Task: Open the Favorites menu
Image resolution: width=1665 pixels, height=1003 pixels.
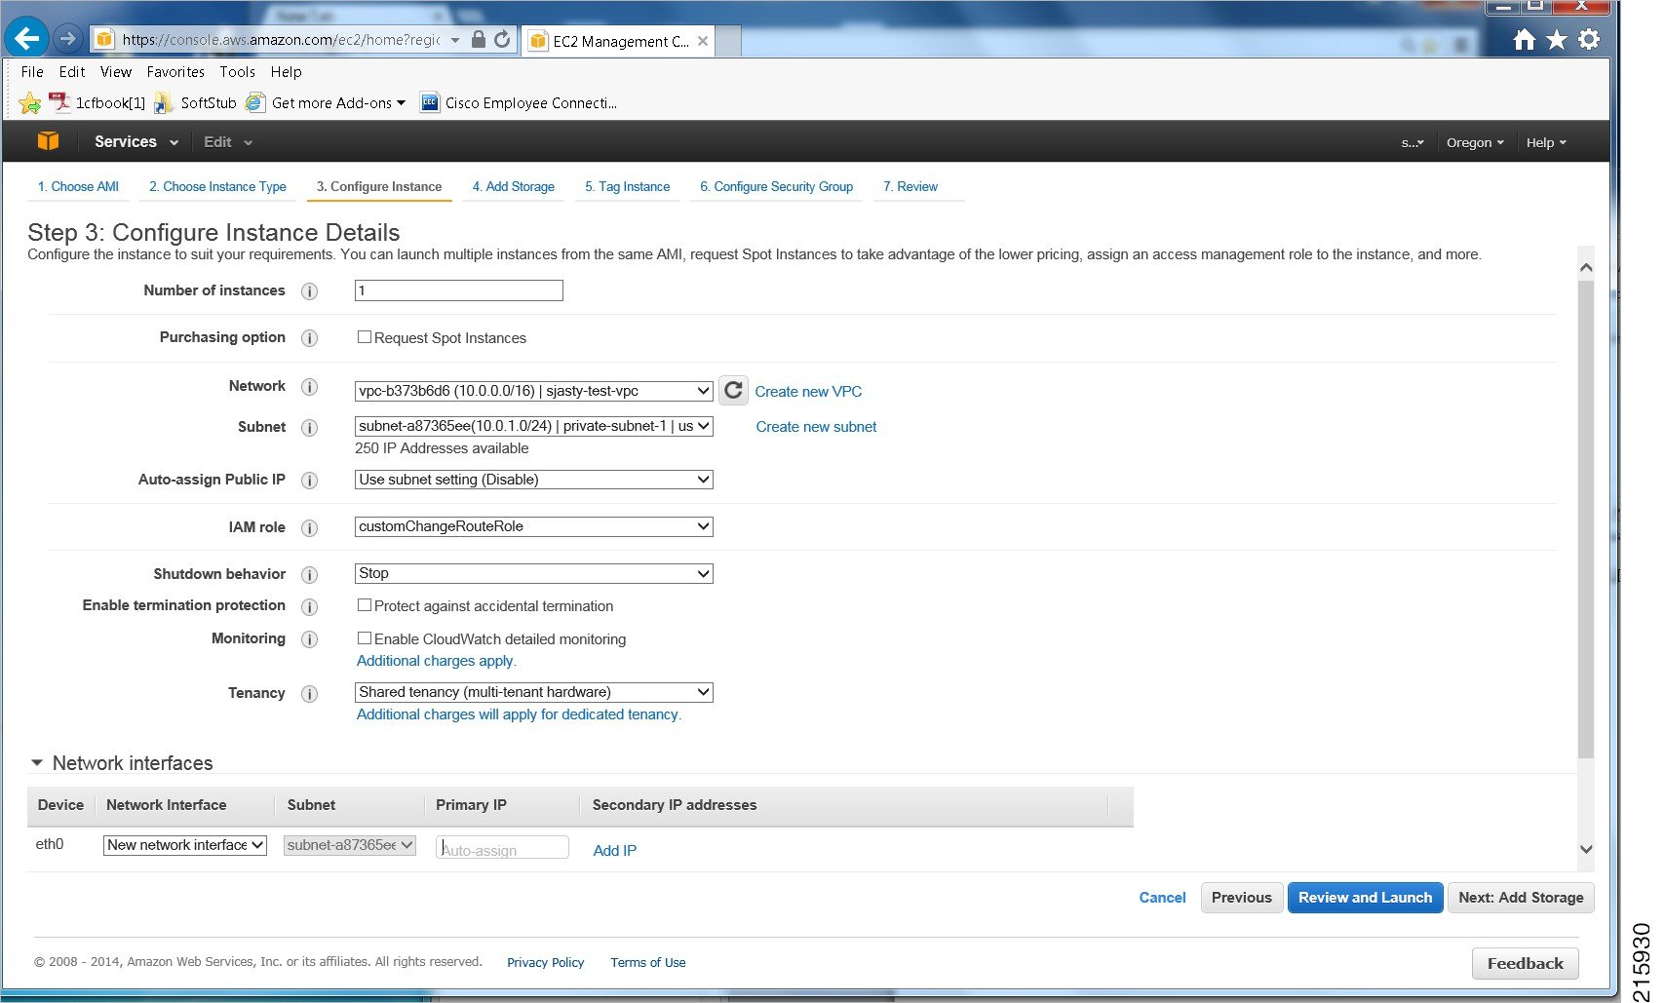Action: [175, 72]
